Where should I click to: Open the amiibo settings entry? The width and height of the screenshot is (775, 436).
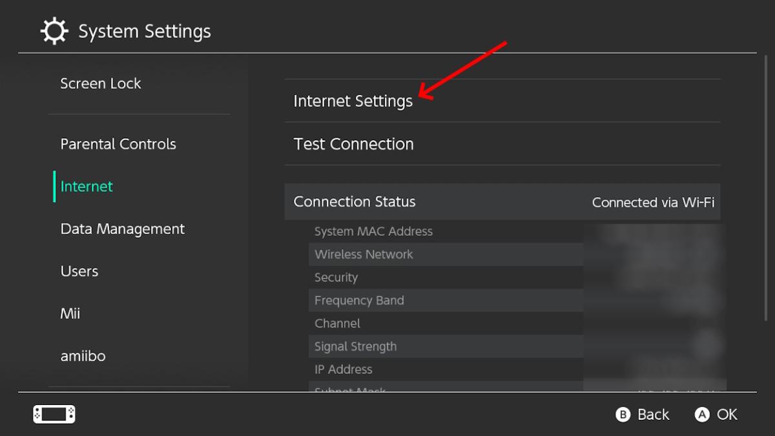click(83, 356)
